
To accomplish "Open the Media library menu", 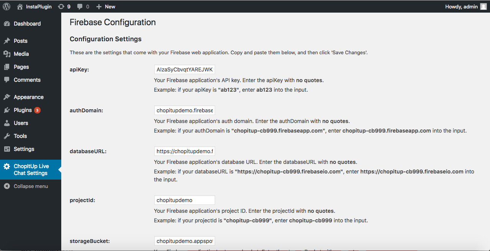I will click(x=21, y=54).
